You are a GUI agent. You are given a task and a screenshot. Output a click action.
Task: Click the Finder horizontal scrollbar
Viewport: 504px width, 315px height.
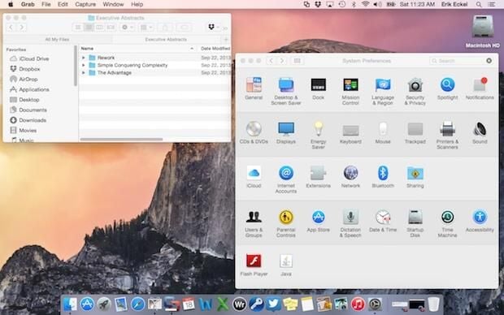click(x=121, y=140)
